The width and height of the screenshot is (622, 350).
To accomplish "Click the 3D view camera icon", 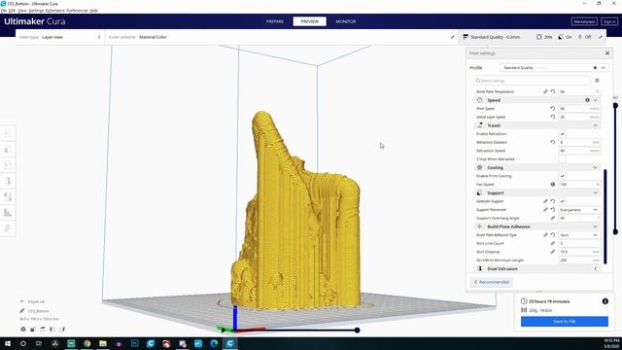I will [23, 330].
